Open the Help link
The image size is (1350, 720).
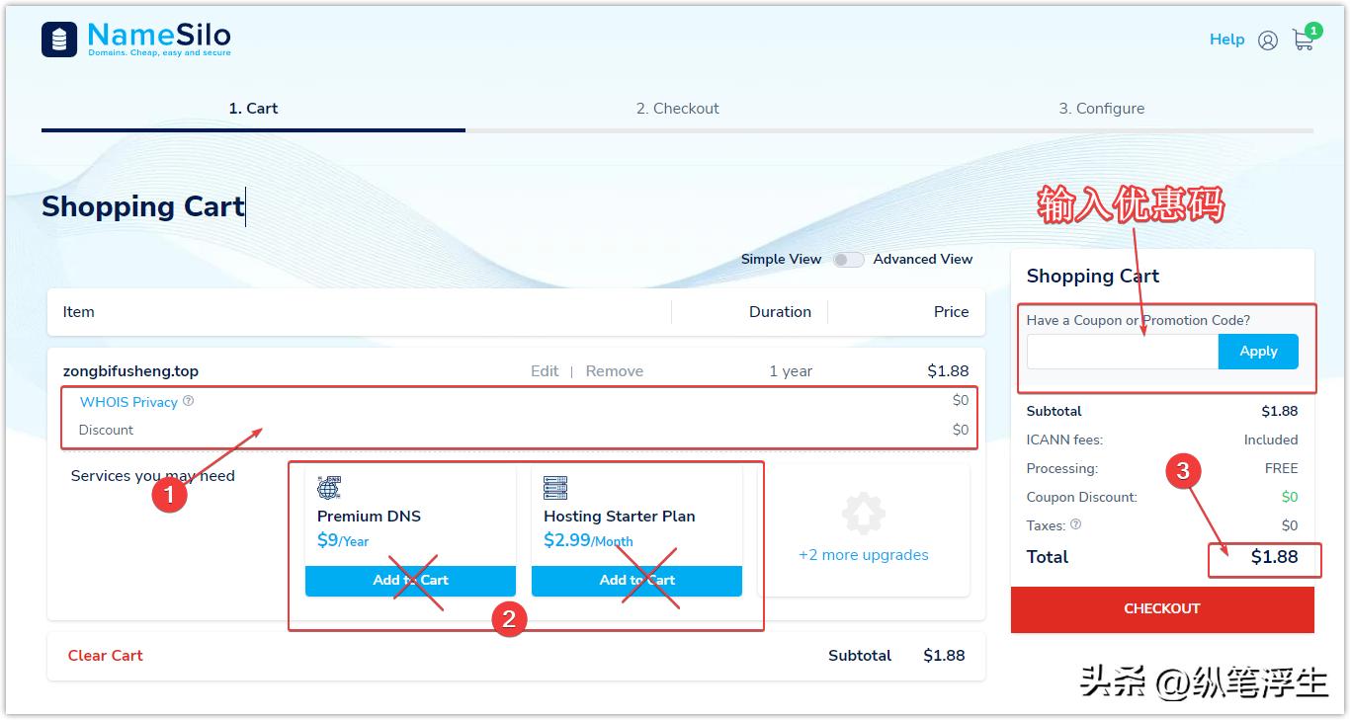[x=1226, y=40]
